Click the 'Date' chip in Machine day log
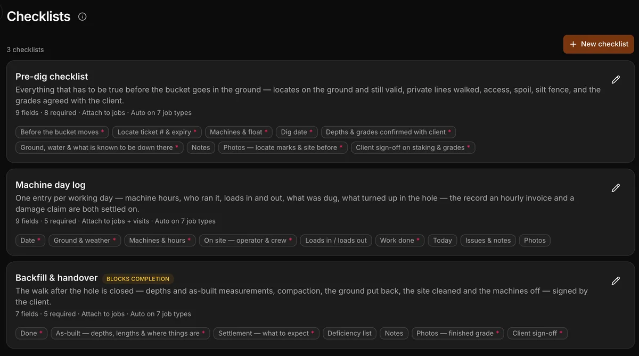Screen dimensions: 639x356 (x=31, y=241)
